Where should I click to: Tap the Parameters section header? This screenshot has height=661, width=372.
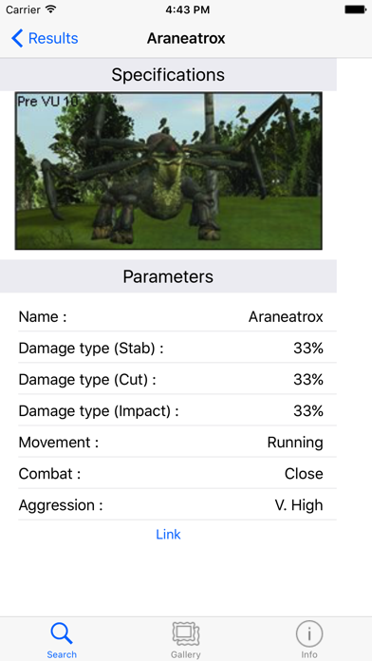(x=168, y=276)
